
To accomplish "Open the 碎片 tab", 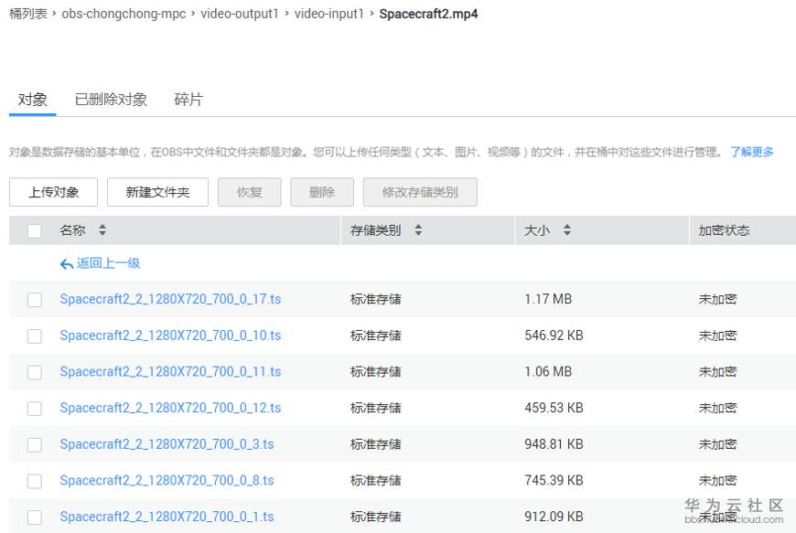I will click(188, 100).
